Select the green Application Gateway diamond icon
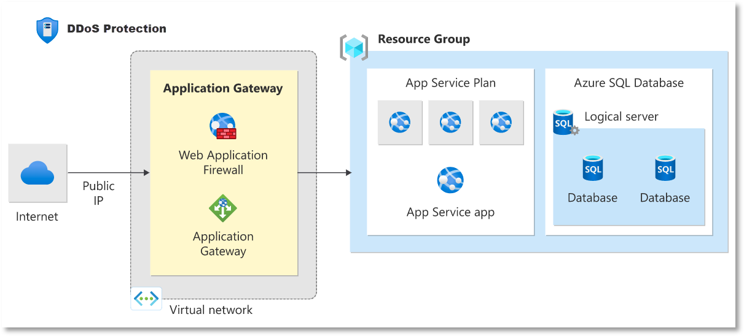The image size is (744, 336). point(222,208)
